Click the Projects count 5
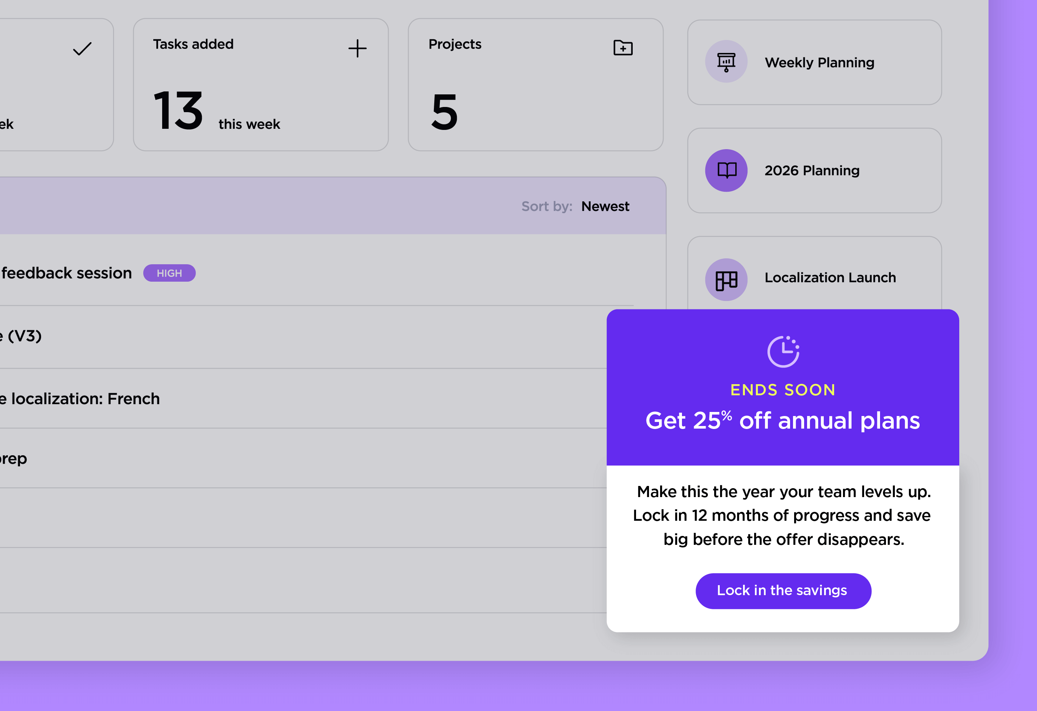This screenshot has height=711, width=1037. click(444, 113)
